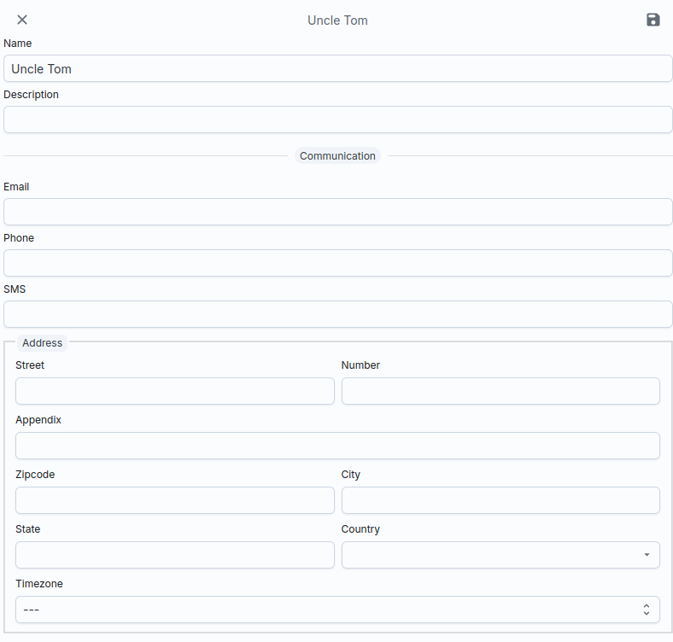Click the Uncle Tom header title

point(337,20)
